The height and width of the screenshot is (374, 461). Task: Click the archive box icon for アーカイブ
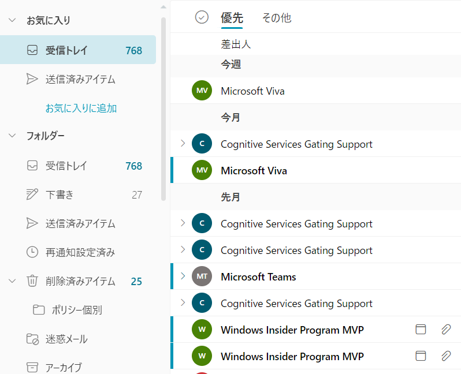[x=32, y=367]
